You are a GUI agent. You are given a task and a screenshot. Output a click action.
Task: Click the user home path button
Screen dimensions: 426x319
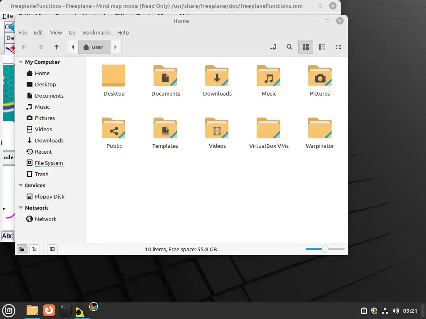coord(94,47)
